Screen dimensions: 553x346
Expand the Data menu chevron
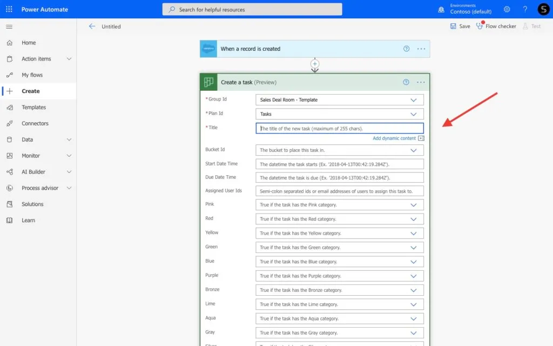point(69,139)
